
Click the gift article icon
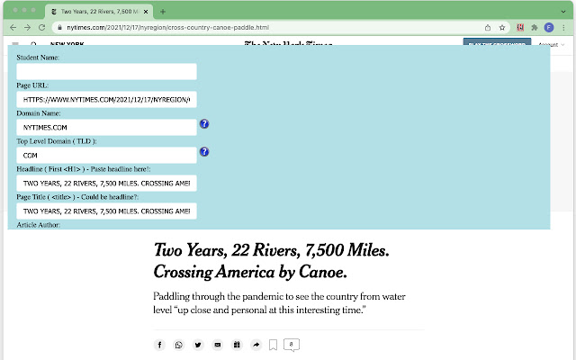coord(237,345)
